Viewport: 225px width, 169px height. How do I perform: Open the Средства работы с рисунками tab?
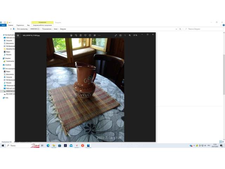tap(42, 25)
